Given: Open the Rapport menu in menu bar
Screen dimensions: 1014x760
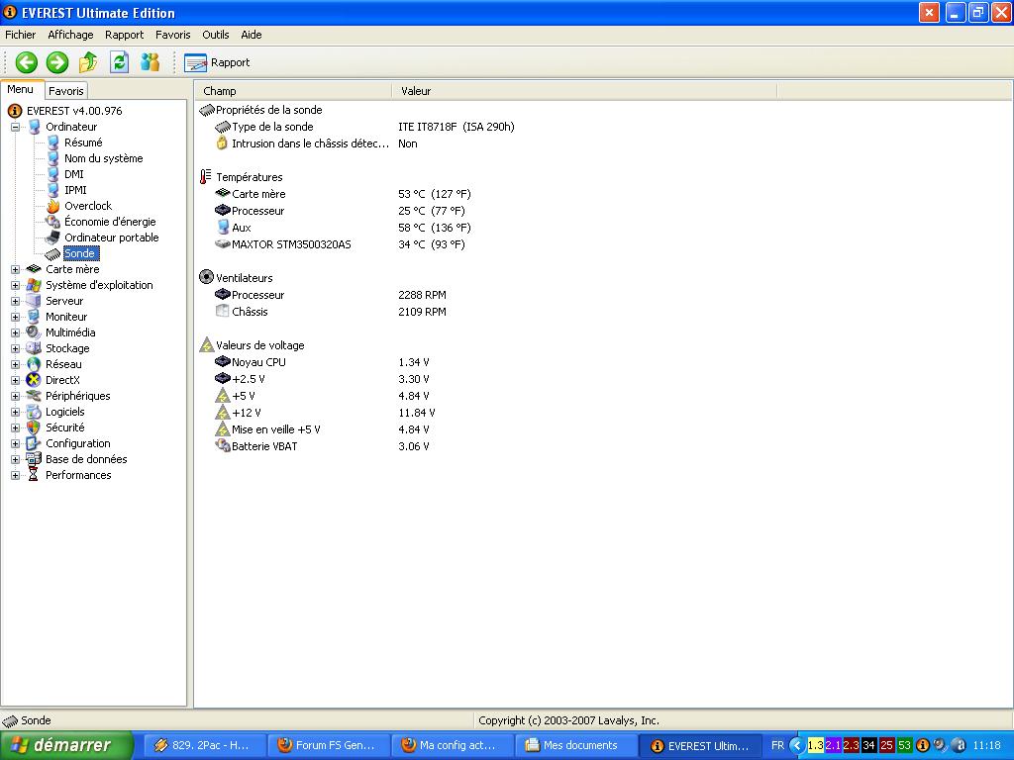Looking at the screenshot, I should [124, 35].
